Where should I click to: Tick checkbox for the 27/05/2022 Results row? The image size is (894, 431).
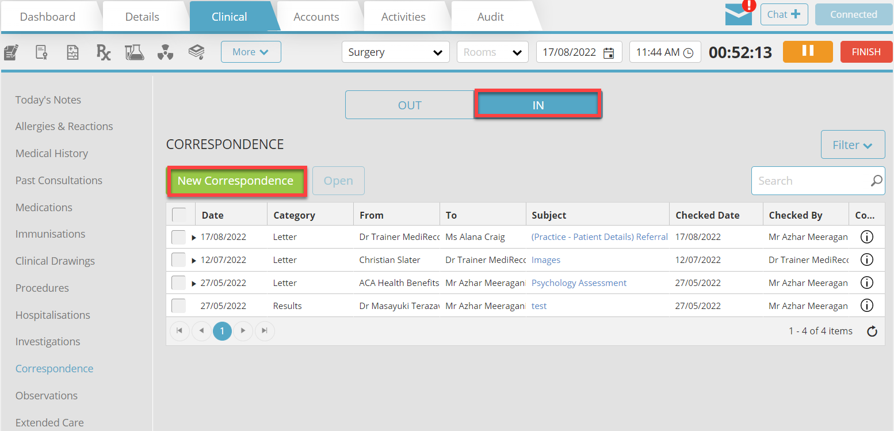tap(179, 306)
